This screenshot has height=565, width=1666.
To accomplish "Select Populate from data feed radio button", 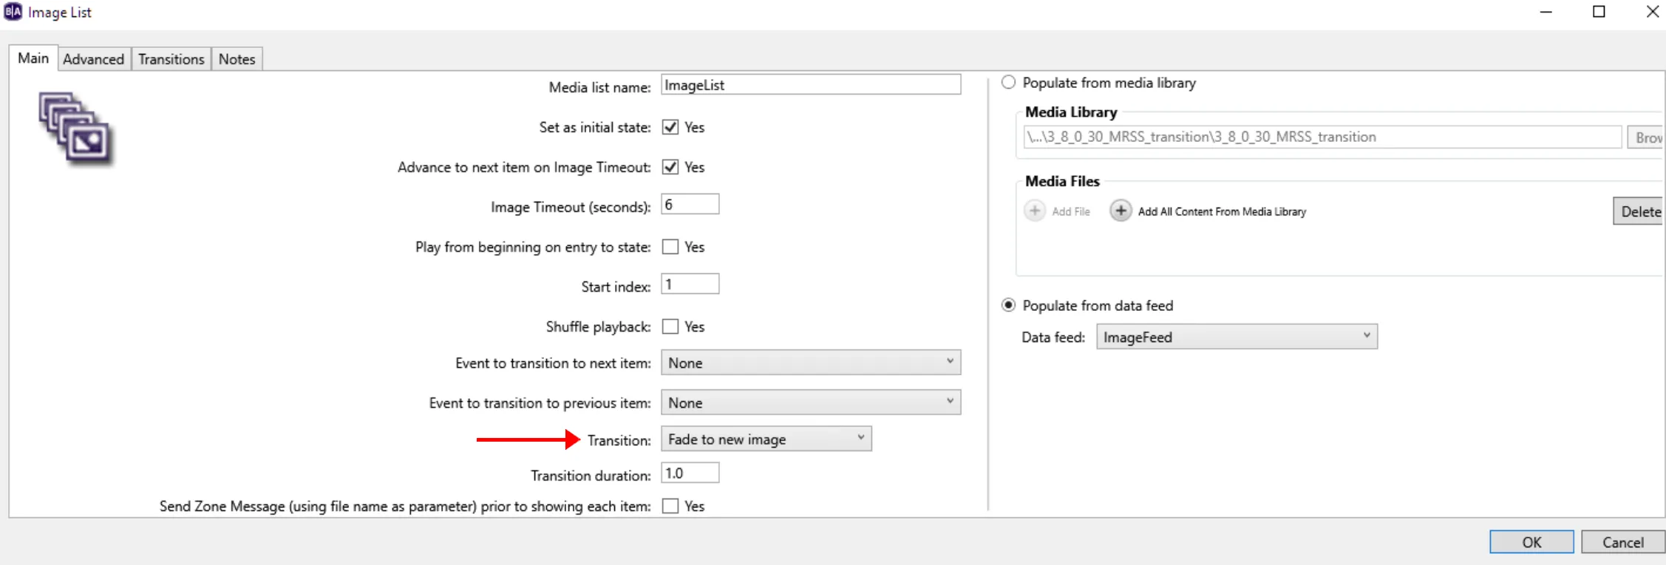I will point(1008,305).
